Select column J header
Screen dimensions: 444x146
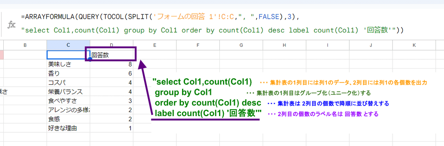coord(371,45)
